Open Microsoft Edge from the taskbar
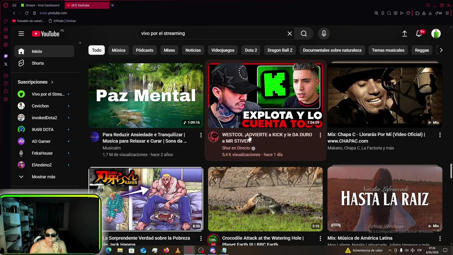453x255 pixels. (108, 250)
